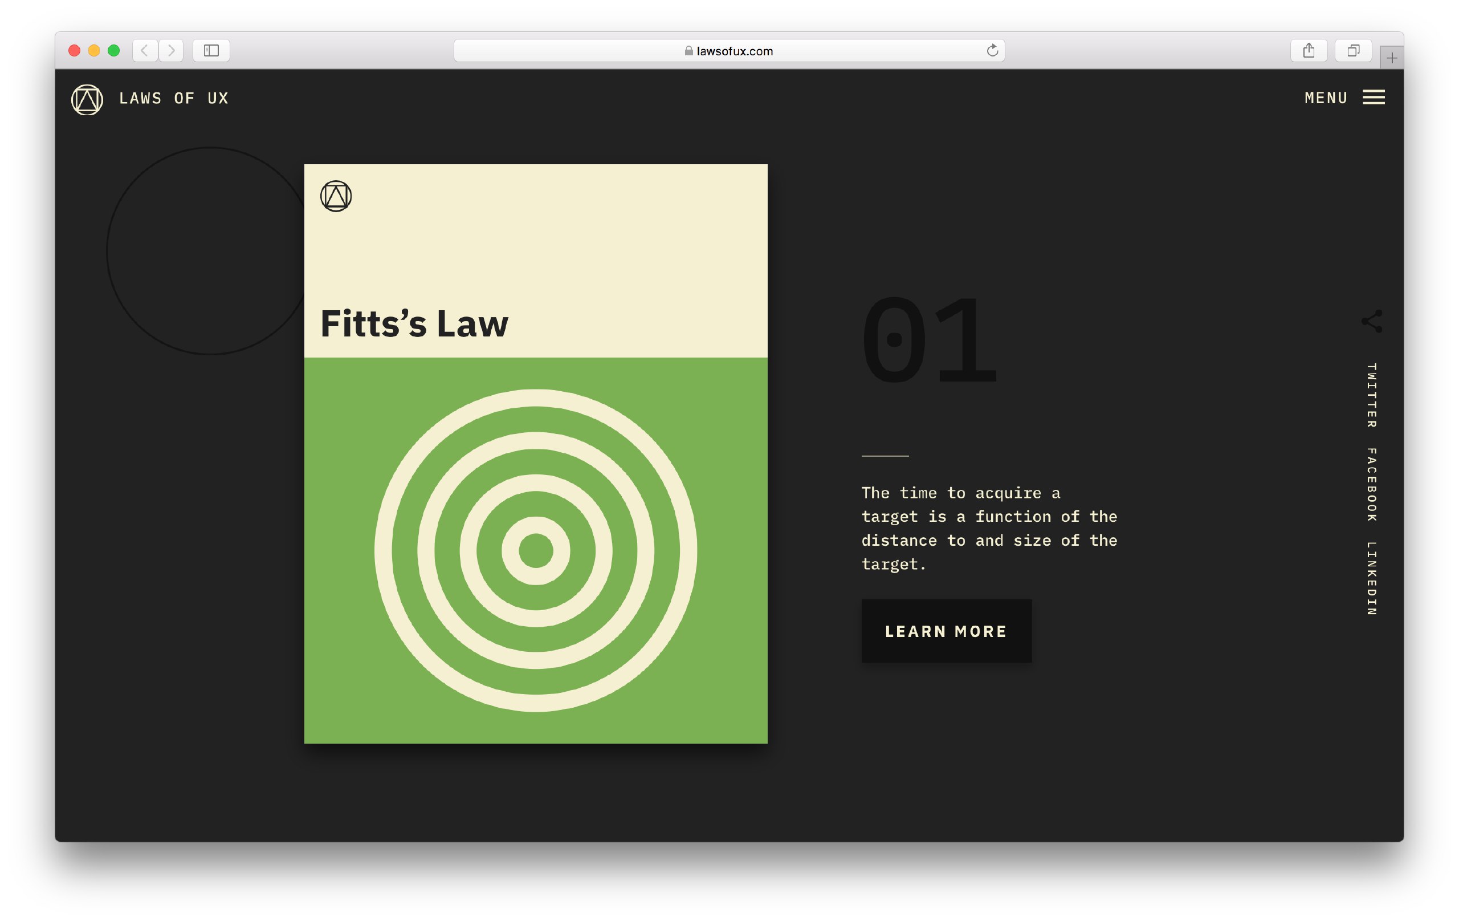Share on FACEBOOK
The width and height of the screenshot is (1459, 921).
pos(1372,484)
